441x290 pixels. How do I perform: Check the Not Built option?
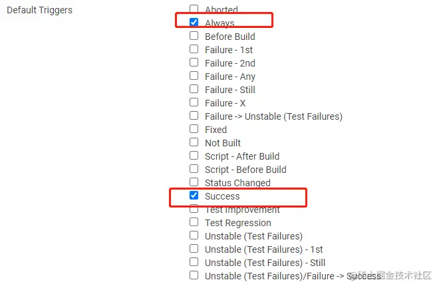[x=194, y=142]
